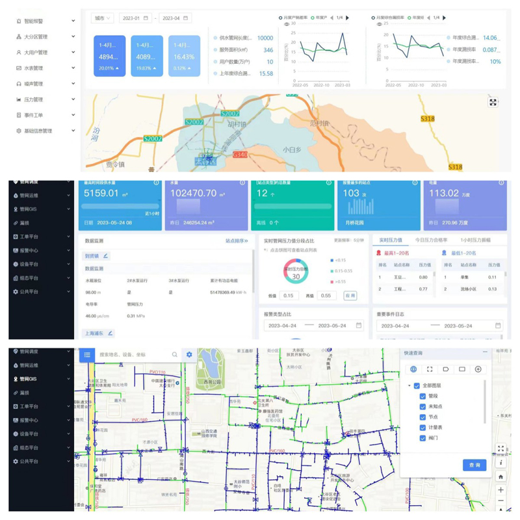
Task: Uncheck the 管段 layer checkbox
Action: (x=422, y=396)
